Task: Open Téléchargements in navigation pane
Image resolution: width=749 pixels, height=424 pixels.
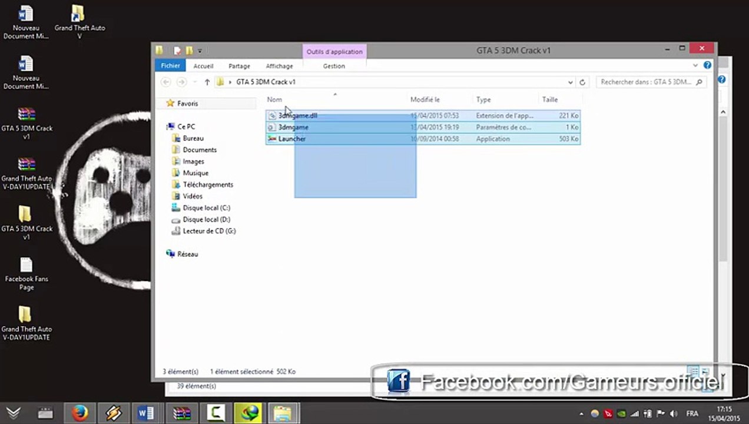Action: click(x=208, y=185)
